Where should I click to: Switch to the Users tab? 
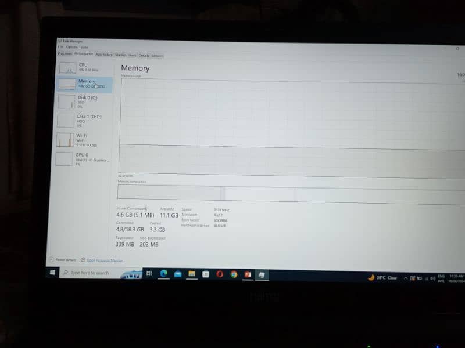tap(133, 55)
